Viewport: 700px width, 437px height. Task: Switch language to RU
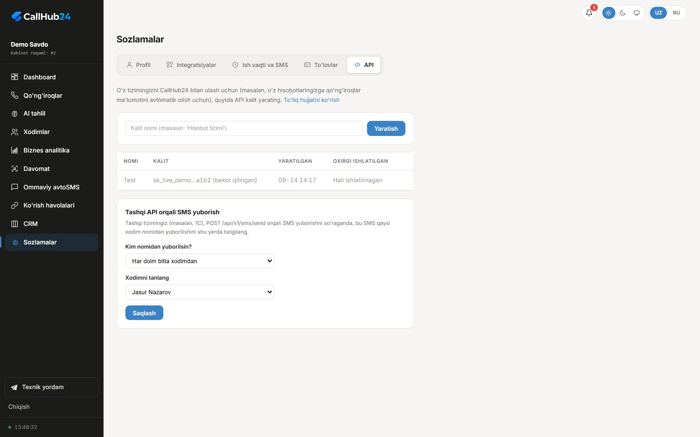click(676, 13)
